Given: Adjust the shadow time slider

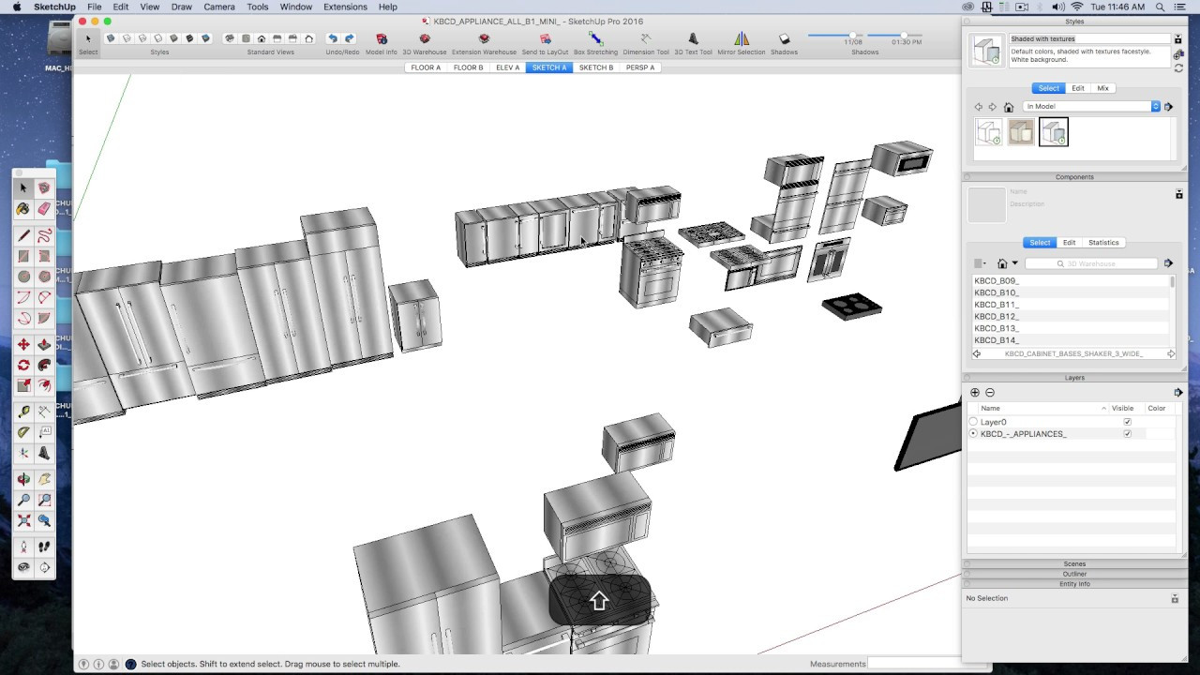Looking at the screenshot, I should click(904, 36).
